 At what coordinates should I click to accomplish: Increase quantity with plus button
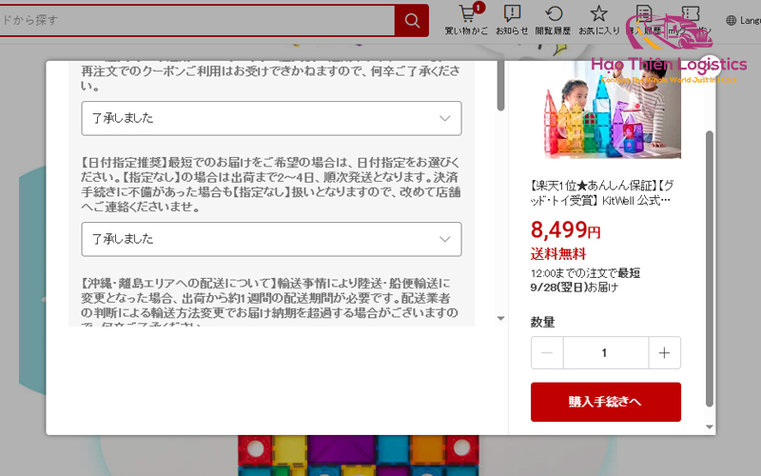click(664, 352)
